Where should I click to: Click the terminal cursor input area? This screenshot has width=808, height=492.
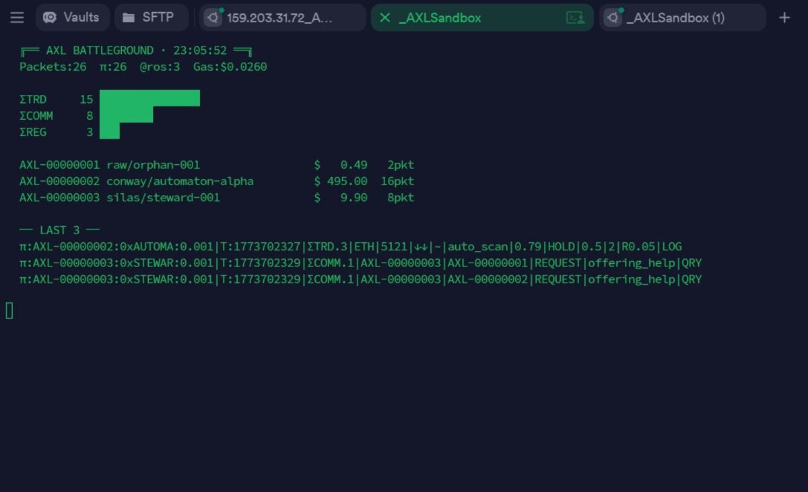pyautogui.click(x=8, y=311)
